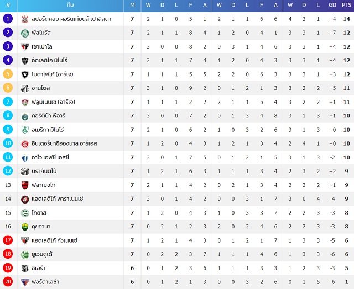Click the Fluminense crest icon
This screenshot has width=354, height=289.
tap(25, 102)
